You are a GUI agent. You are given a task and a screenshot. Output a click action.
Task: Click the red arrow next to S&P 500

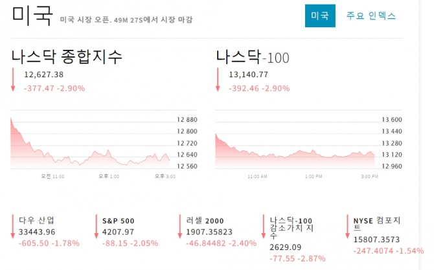tap(96, 226)
